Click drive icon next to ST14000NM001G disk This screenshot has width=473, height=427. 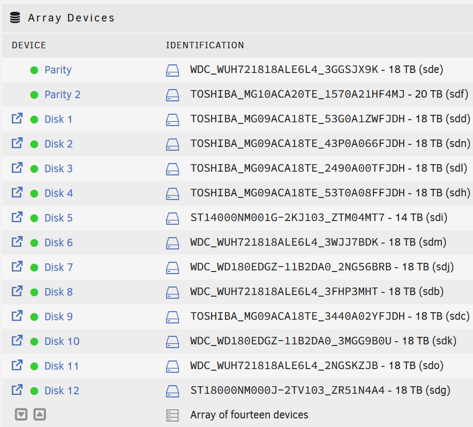(x=172, y=218)
